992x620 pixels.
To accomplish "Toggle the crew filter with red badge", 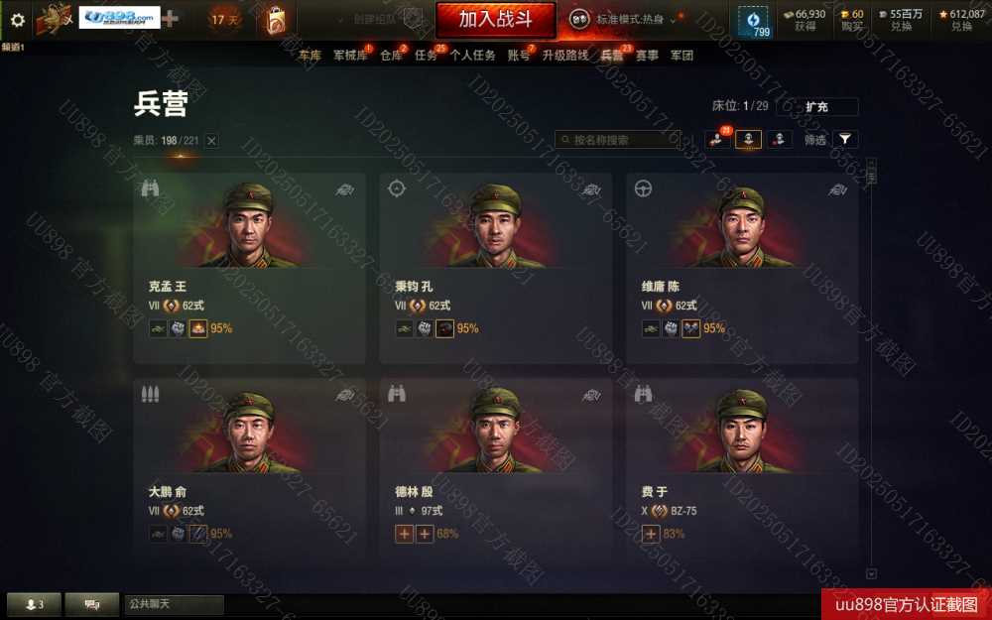I will (717, 139).
